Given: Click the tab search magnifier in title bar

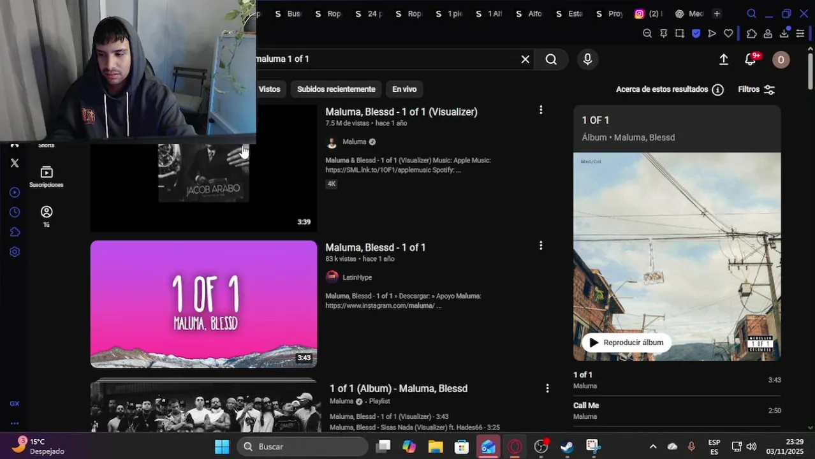Looking at the screenshot, I should coord(751,13).
